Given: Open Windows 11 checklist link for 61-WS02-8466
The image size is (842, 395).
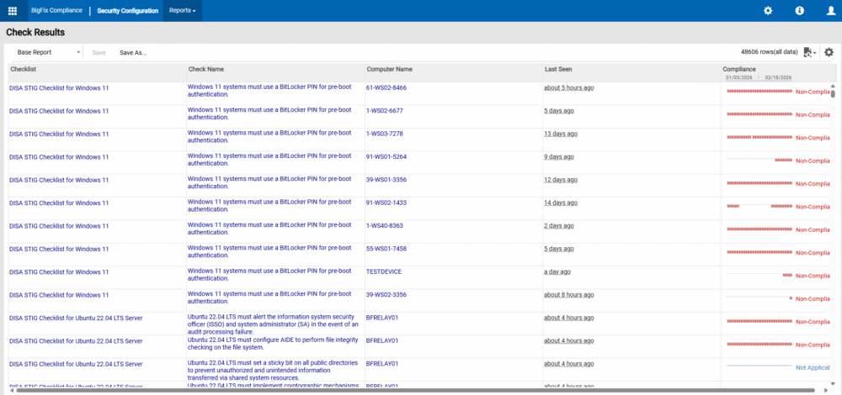Looking at the screenshot, I should click(x=59, y=88).
